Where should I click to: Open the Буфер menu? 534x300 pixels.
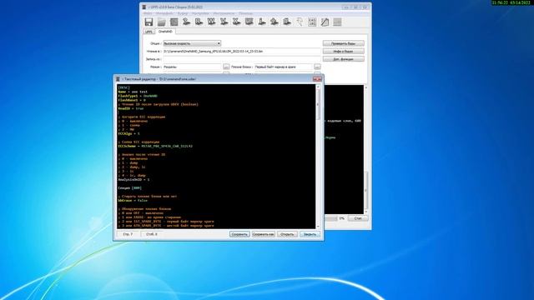pos(183,13)
